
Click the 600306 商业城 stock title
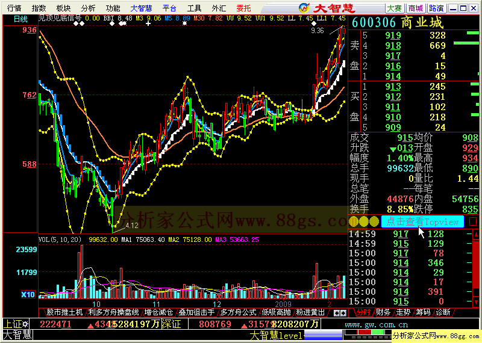click(398, 22)
